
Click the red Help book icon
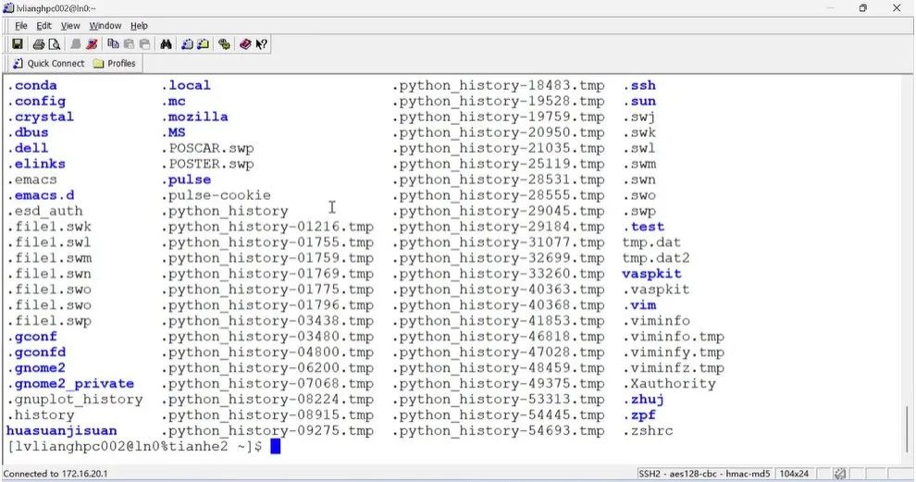point(245,44)
